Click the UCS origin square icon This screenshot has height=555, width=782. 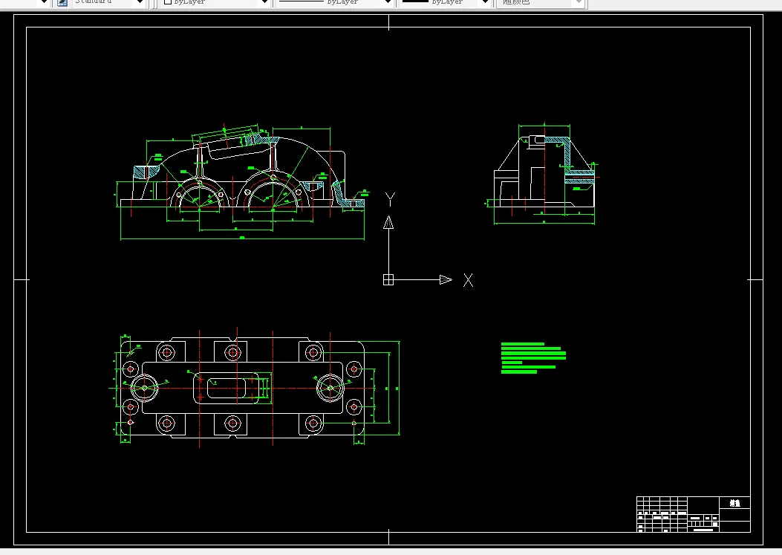388,280
